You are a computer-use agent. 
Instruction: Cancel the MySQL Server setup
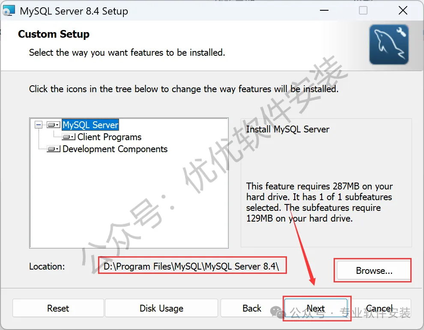pos(379,308)
